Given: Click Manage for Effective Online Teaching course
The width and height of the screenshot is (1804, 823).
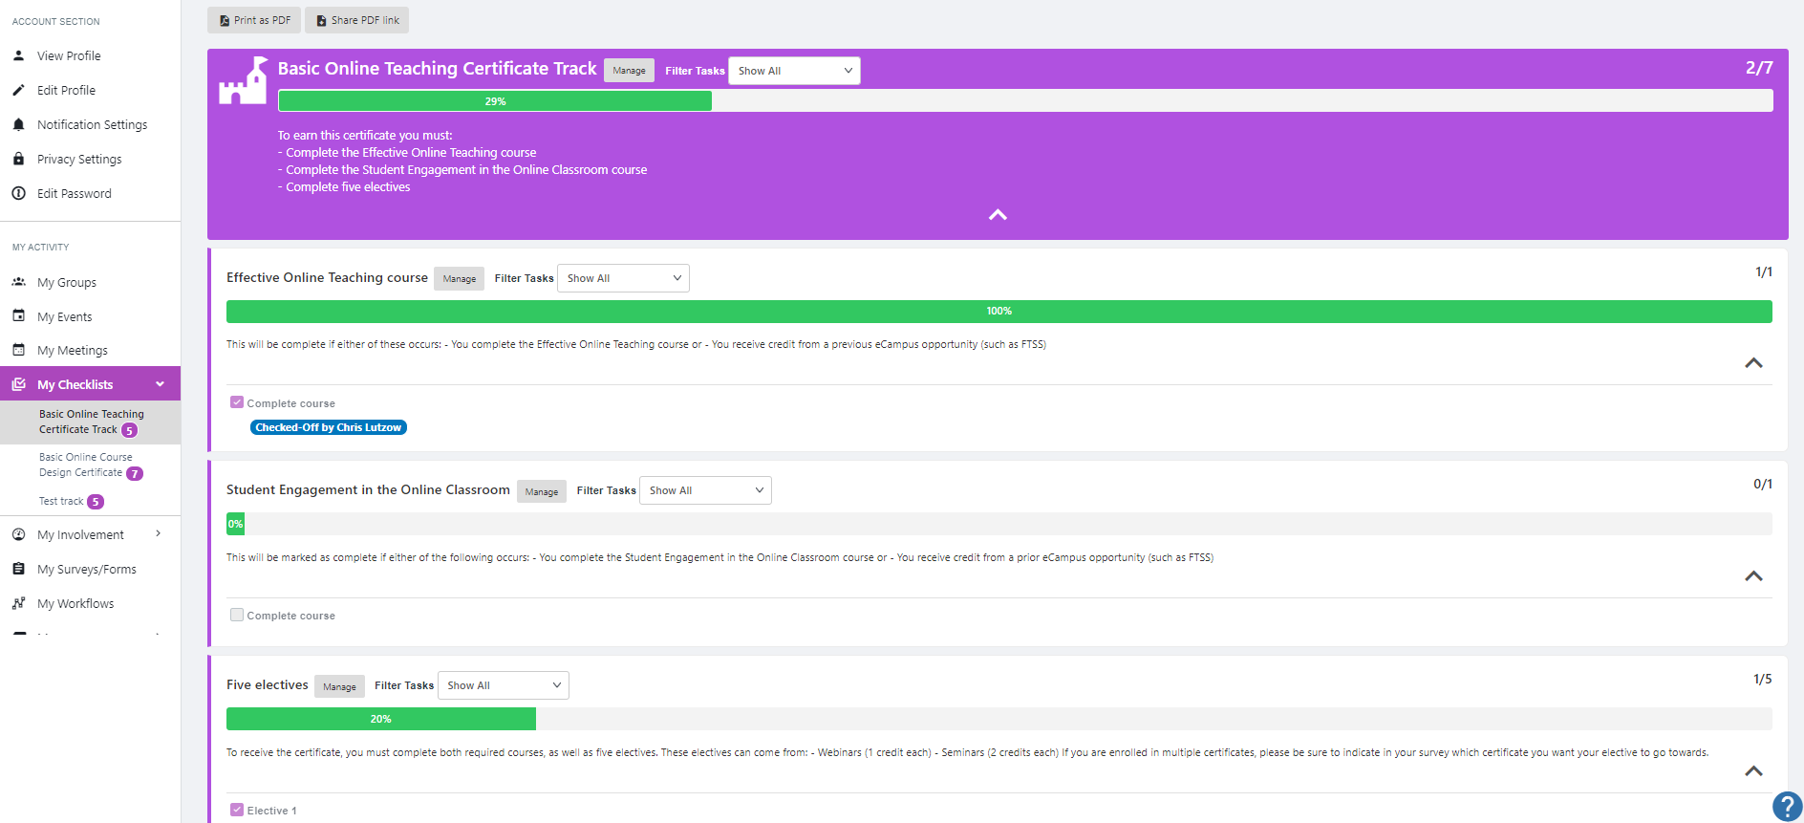Looking at the screenshot, I should [x=460, y=278].
